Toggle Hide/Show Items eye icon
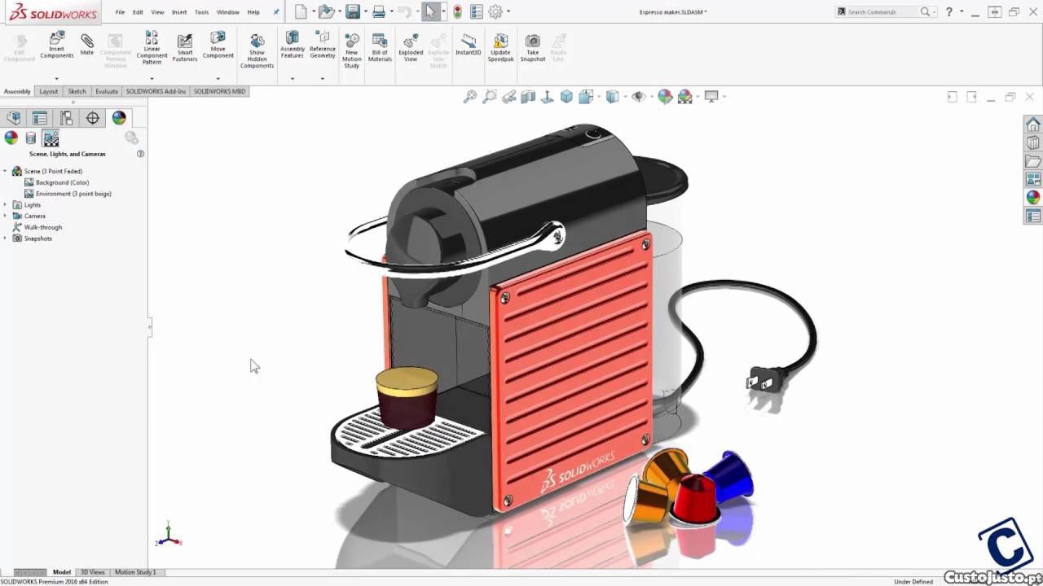Image resolution: width=1043 pixels, height=586 pixels. coord(638,97)
